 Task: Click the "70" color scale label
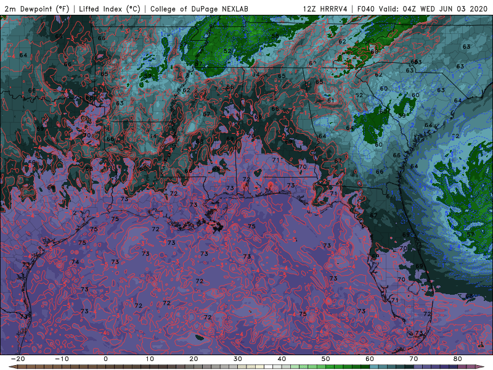click(x=414, y=359)
